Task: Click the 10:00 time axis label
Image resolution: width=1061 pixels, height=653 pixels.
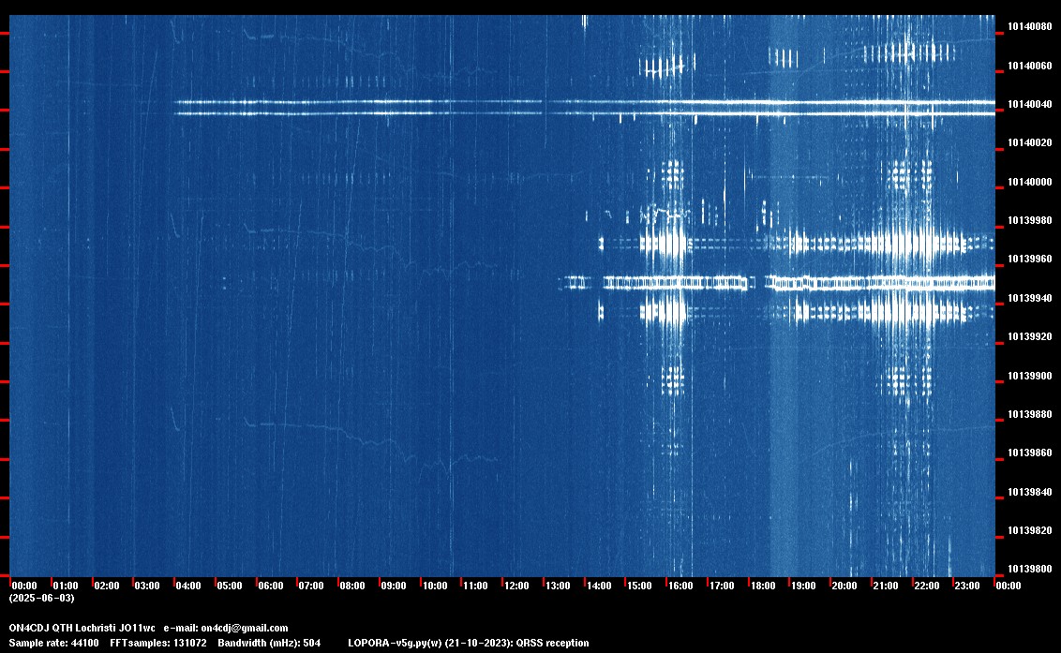Action: (434, 586)
